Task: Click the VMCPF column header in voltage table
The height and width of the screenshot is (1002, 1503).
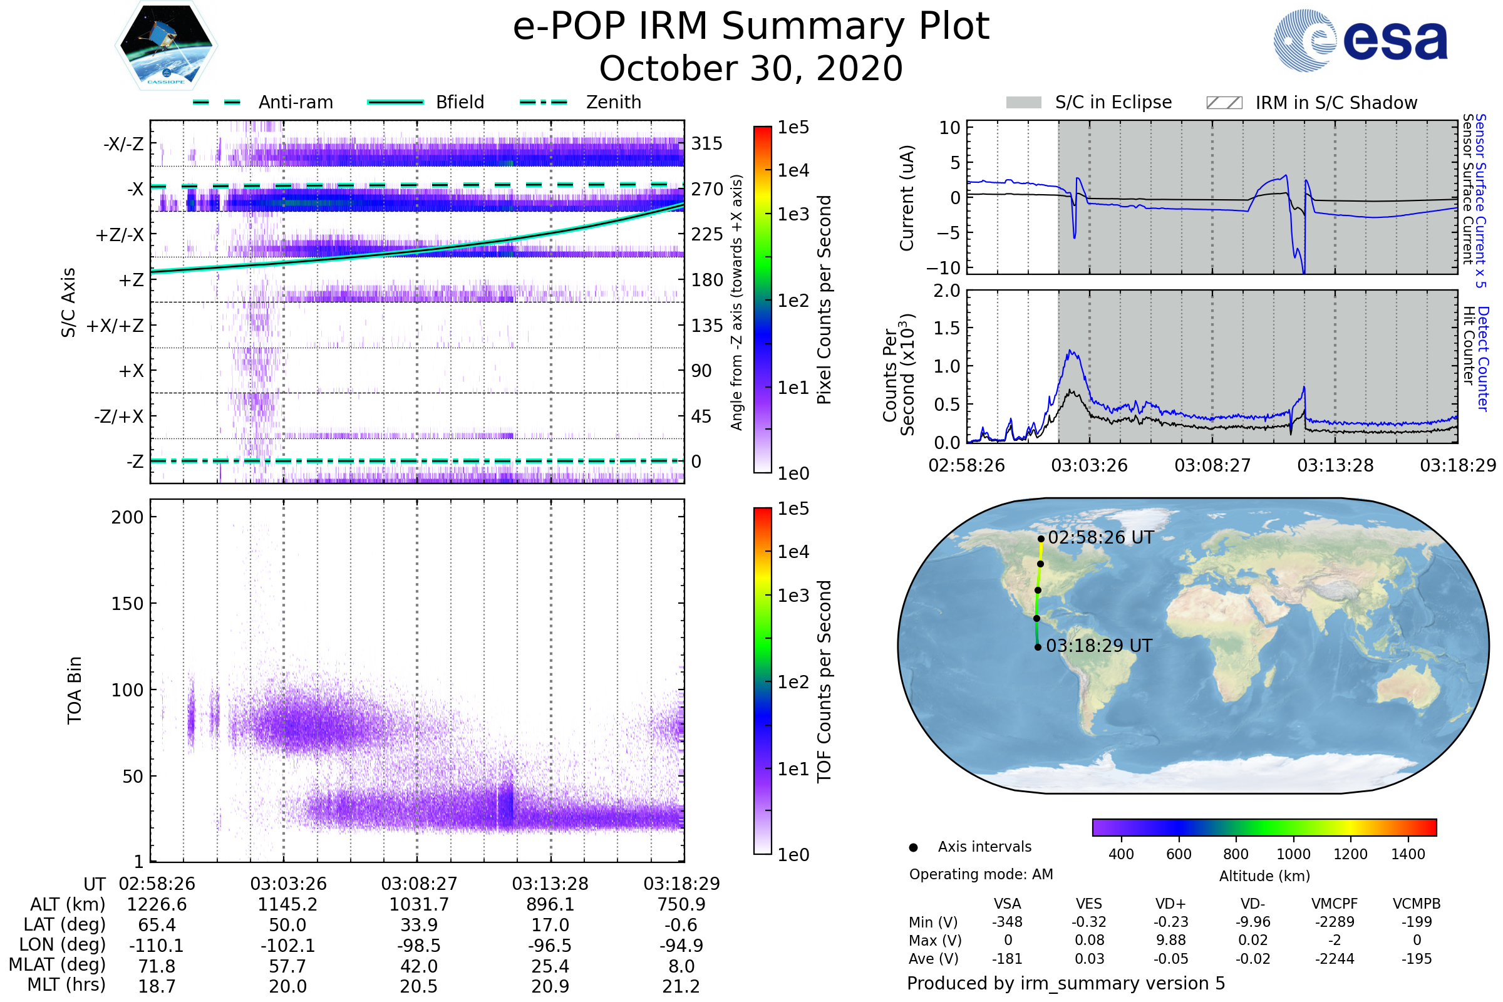Action: point(1335,904)
